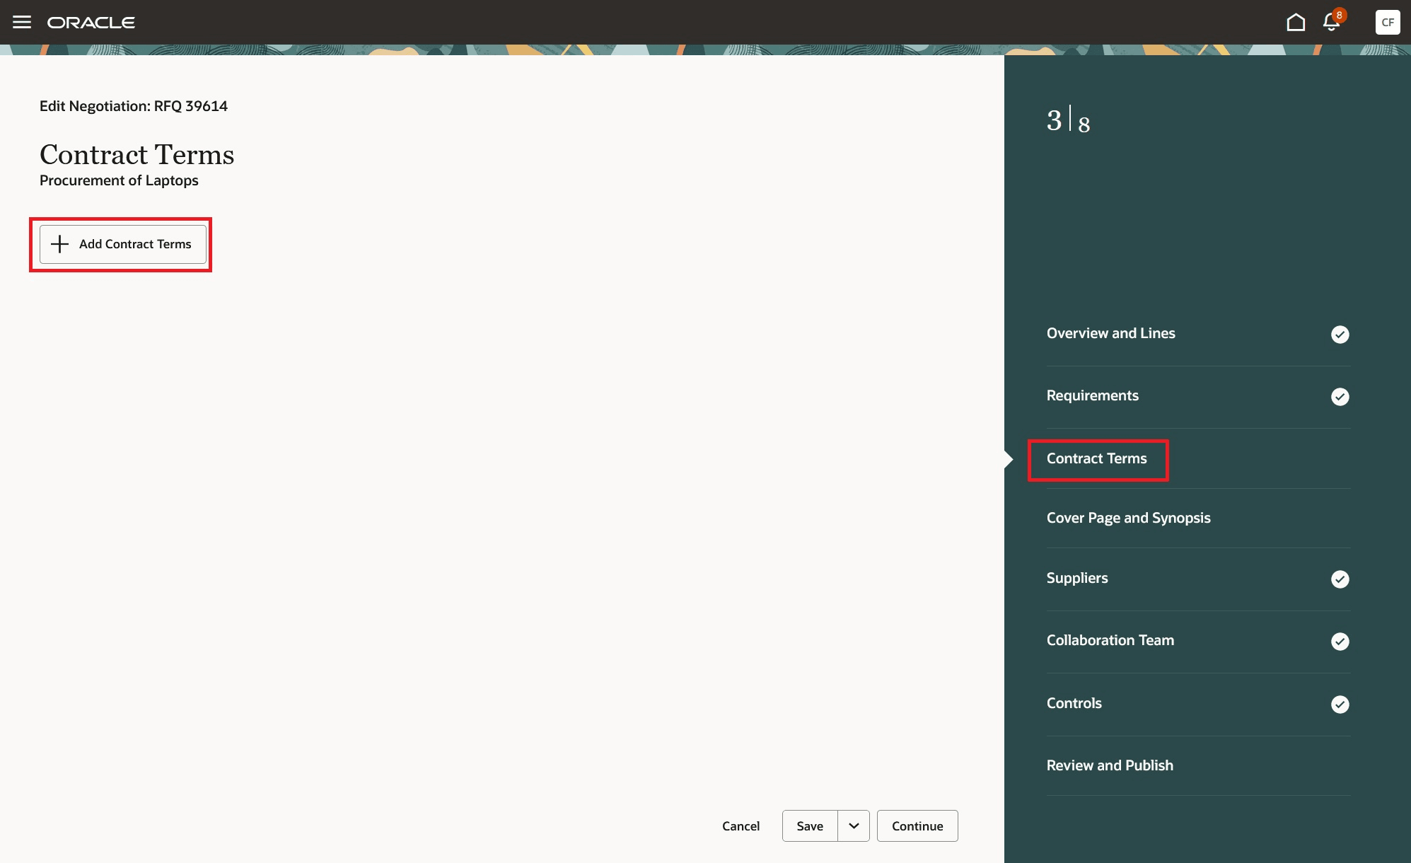Click Cancel to discard changes

pyautogui.click(x=740, y=826)
